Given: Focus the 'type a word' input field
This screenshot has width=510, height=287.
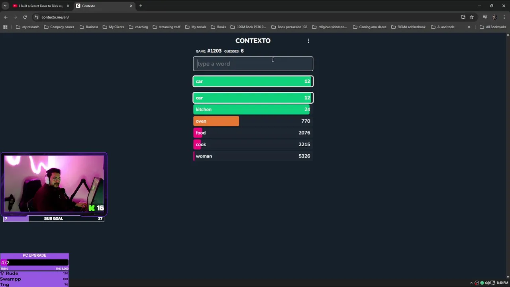Looking at the screenshot, I should coord(253,64).
